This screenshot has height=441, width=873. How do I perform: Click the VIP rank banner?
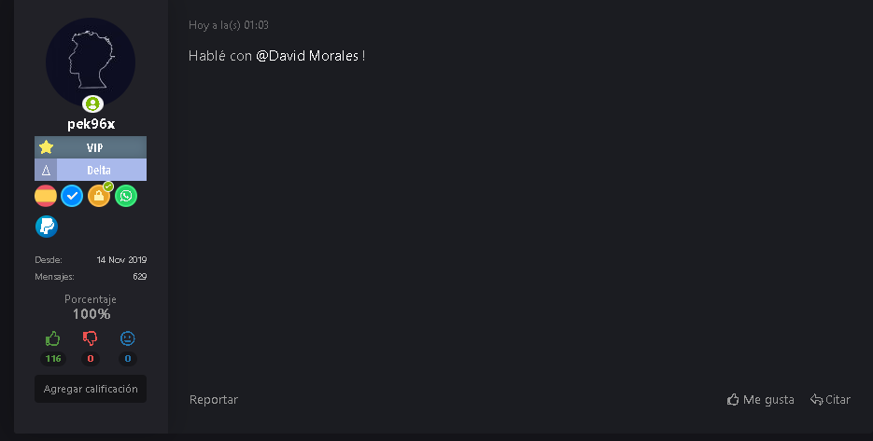click(x=91, y=147)
